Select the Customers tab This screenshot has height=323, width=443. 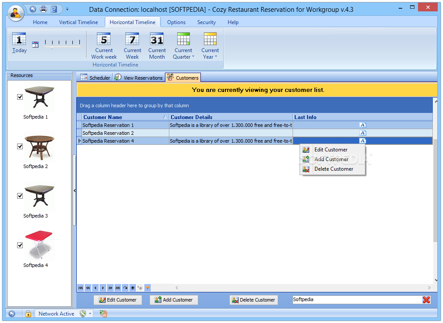[183, 77]
